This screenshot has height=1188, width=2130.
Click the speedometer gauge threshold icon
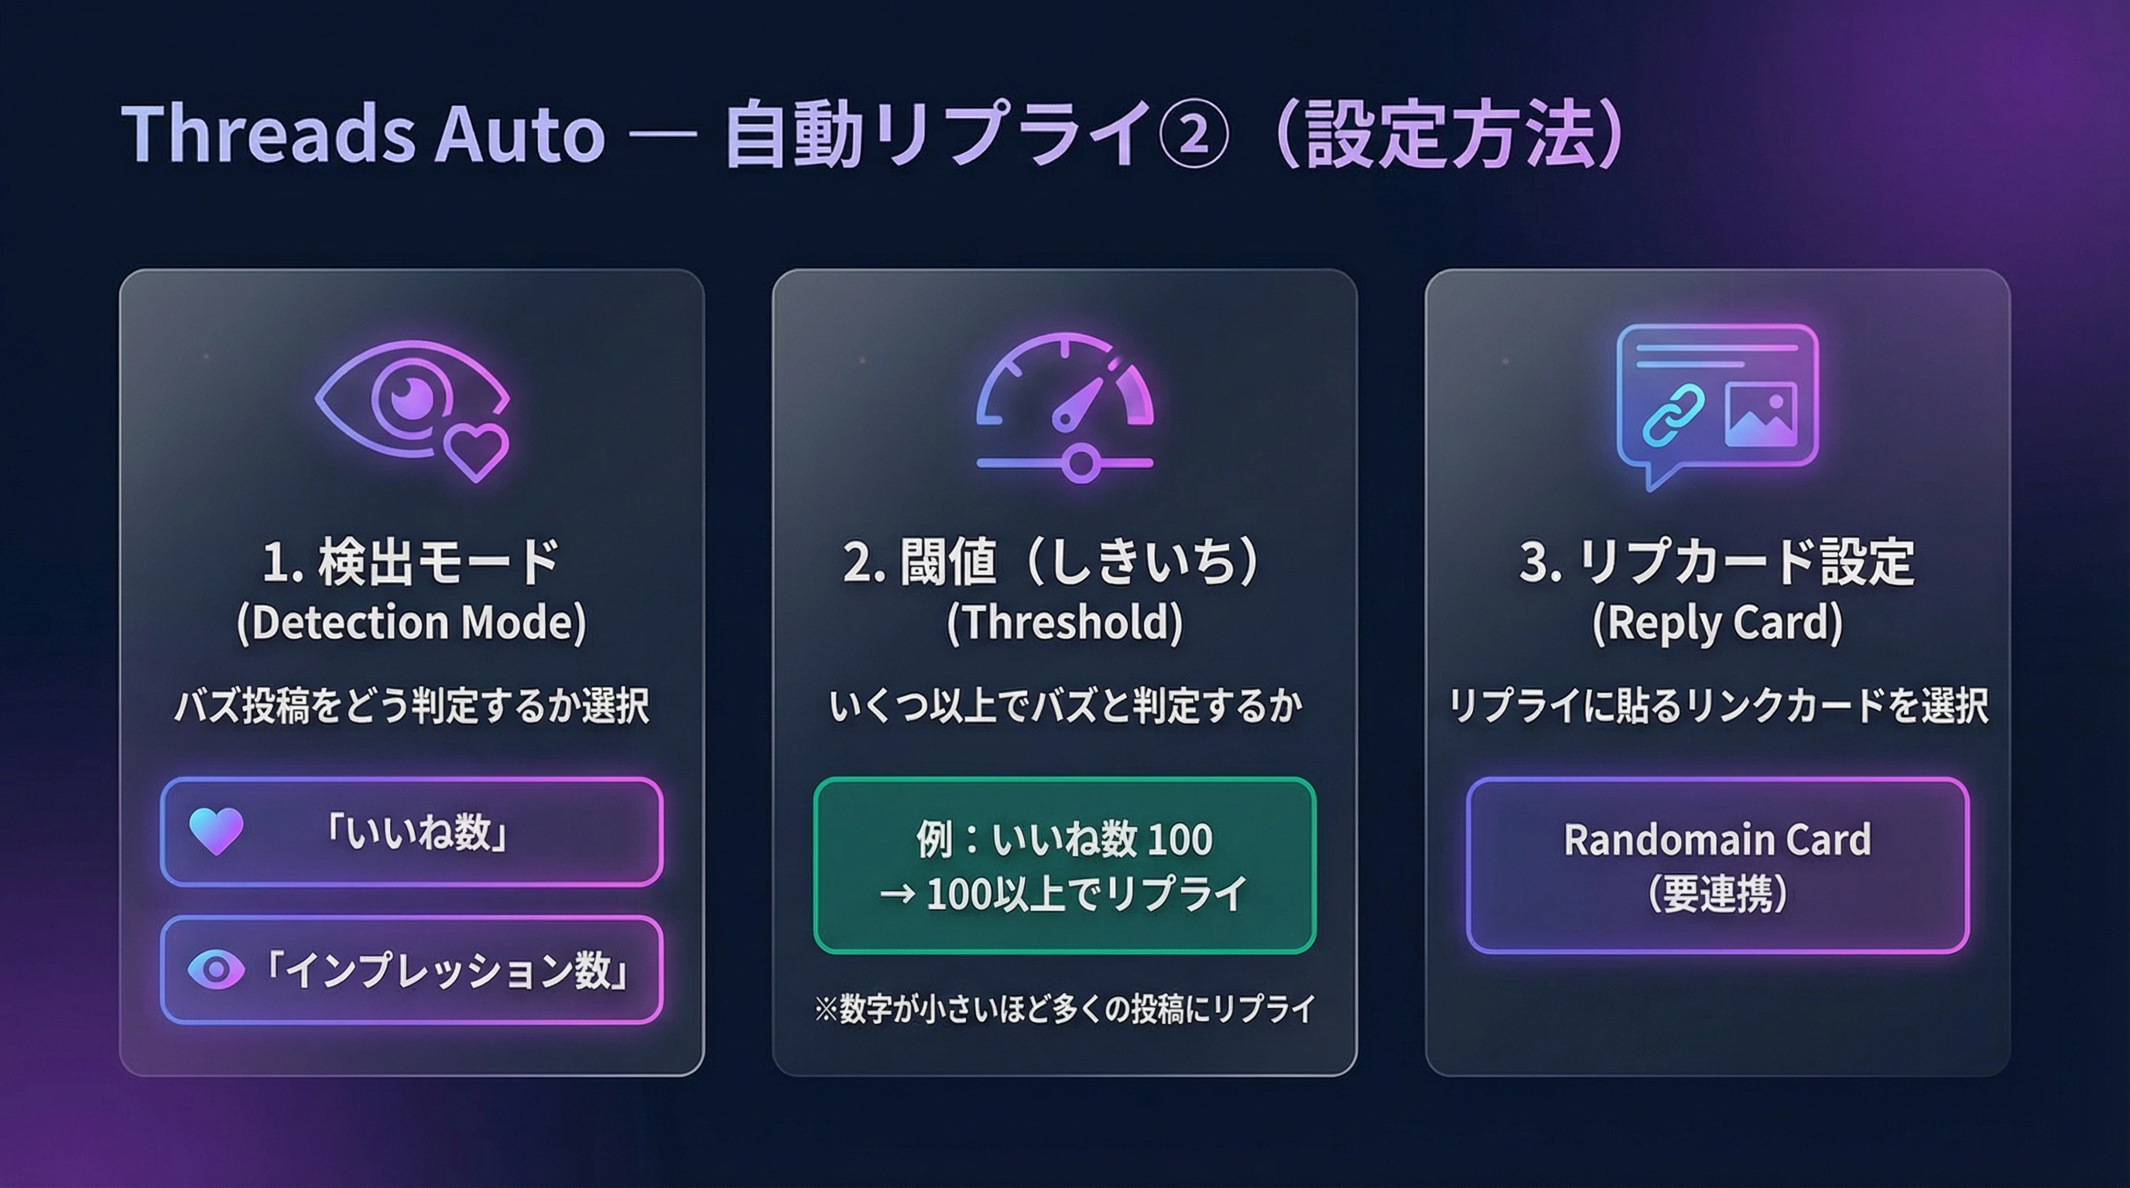click(x=1064, y=388)
